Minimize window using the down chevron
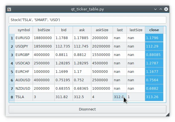 pyautogui.click(x=155, y=9)
